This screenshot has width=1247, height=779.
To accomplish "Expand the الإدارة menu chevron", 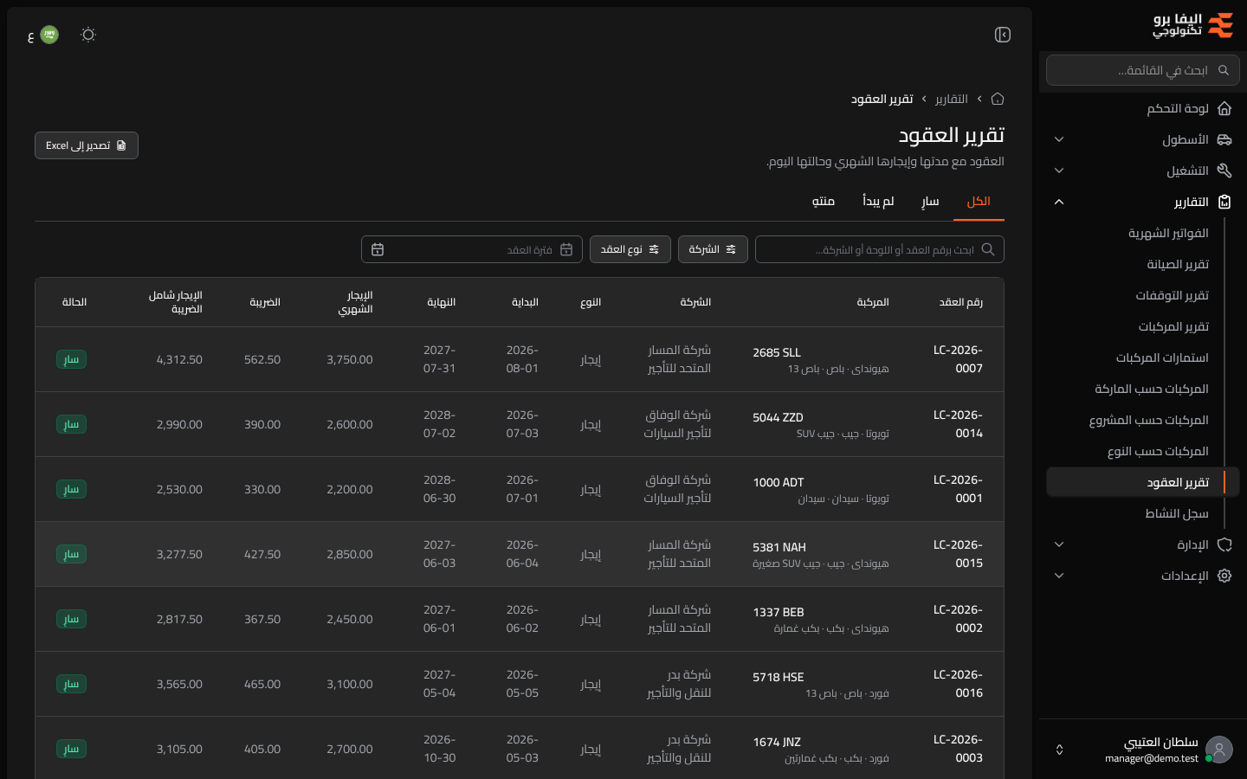I will point(1059,544).
